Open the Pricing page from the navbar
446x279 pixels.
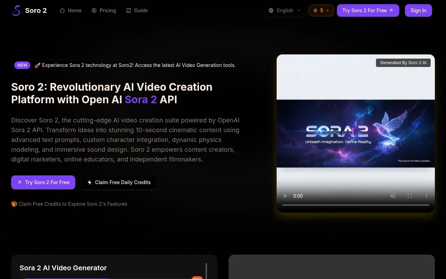[x=103, y=10]
